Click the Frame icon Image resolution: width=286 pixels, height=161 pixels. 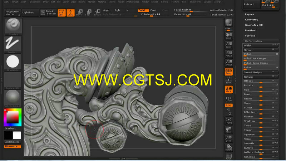click(228, 121)
